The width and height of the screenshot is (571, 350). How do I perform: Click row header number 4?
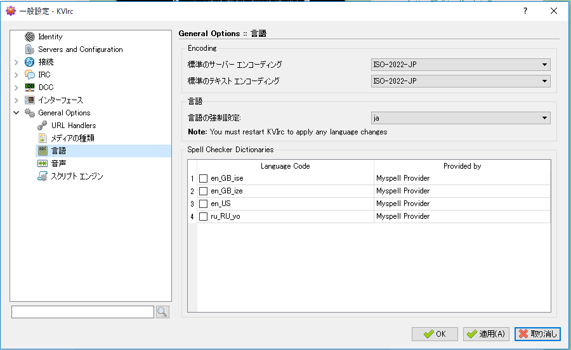[x=192, y=216]
